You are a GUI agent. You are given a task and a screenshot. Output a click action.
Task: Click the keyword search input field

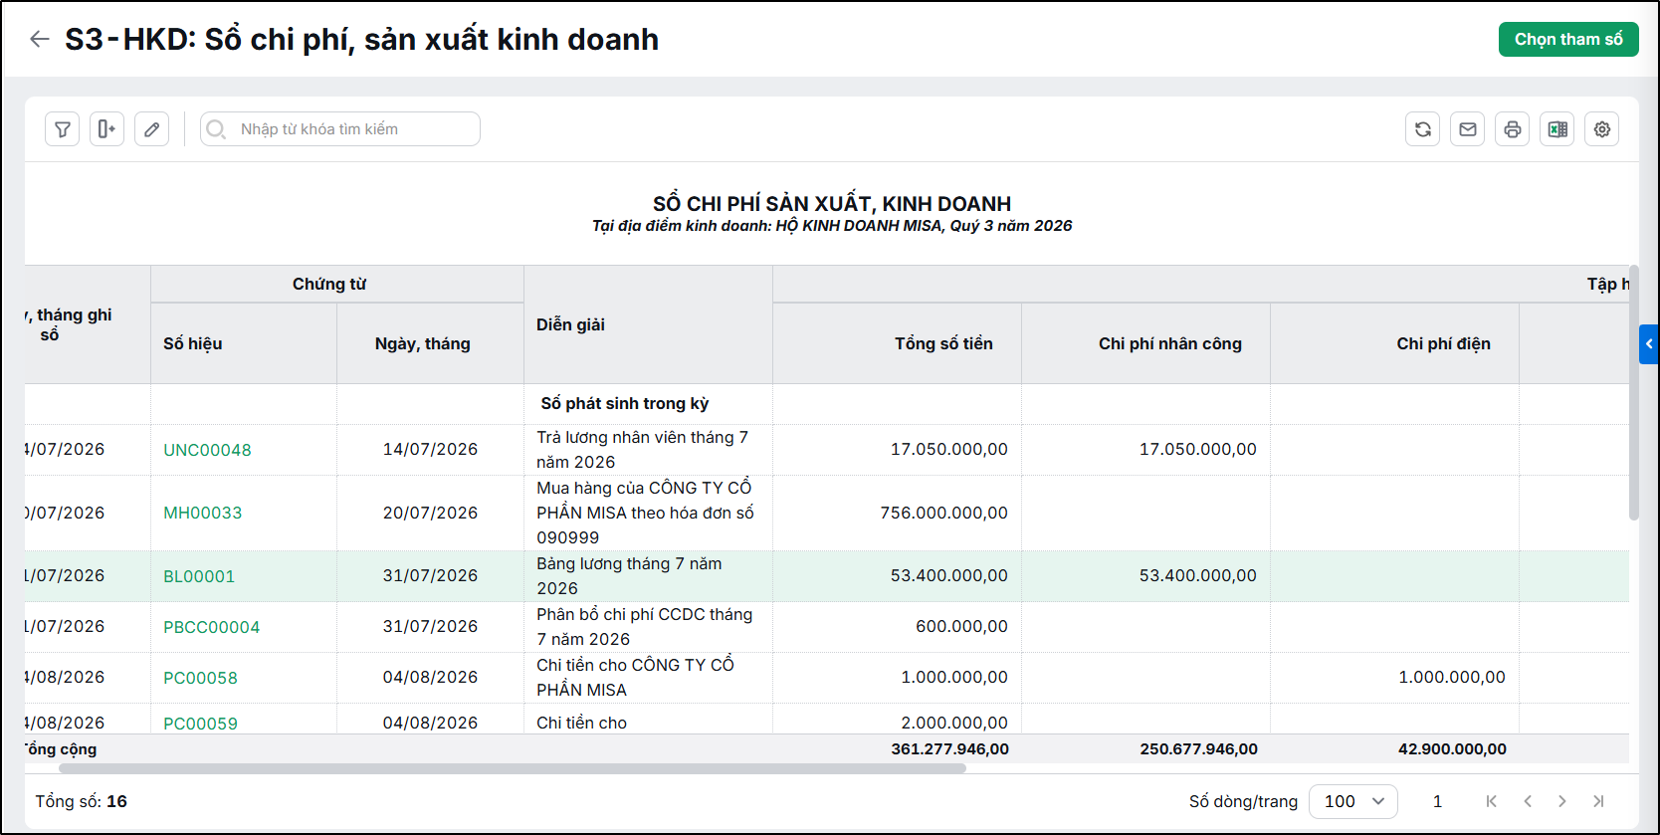tap(340, 129)
